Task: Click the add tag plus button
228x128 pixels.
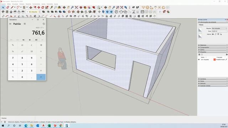Action: click(199, 54)
